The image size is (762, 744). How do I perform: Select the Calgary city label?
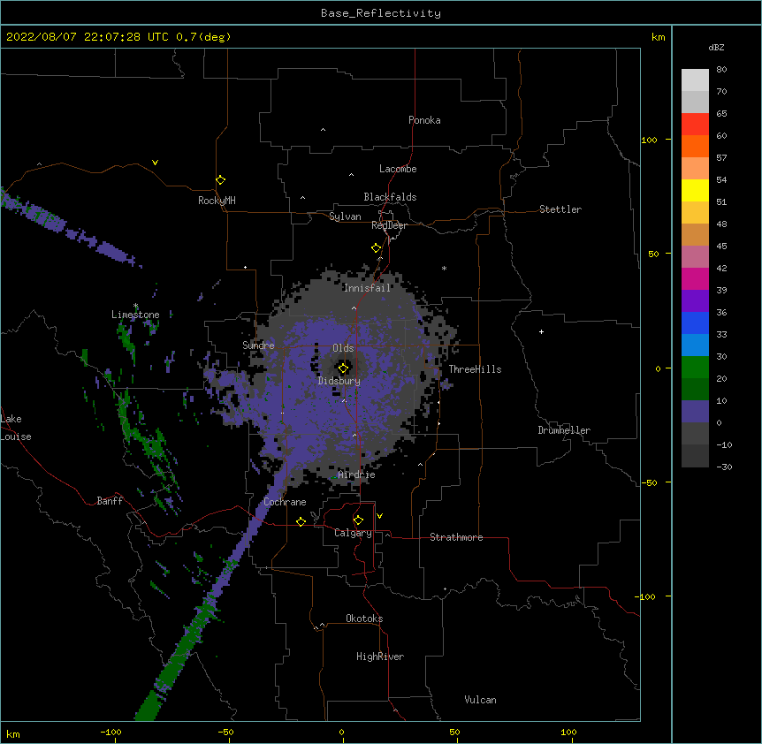[x=353, y=533]
